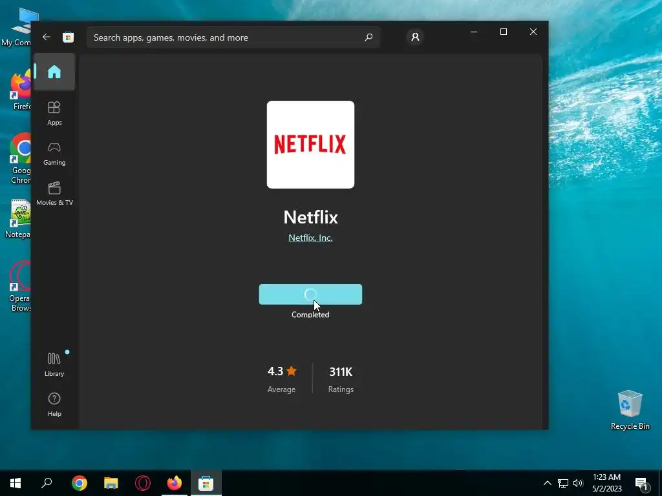662x496 pixels.
Task: Open the network tray icon
Action: [563, 483]
